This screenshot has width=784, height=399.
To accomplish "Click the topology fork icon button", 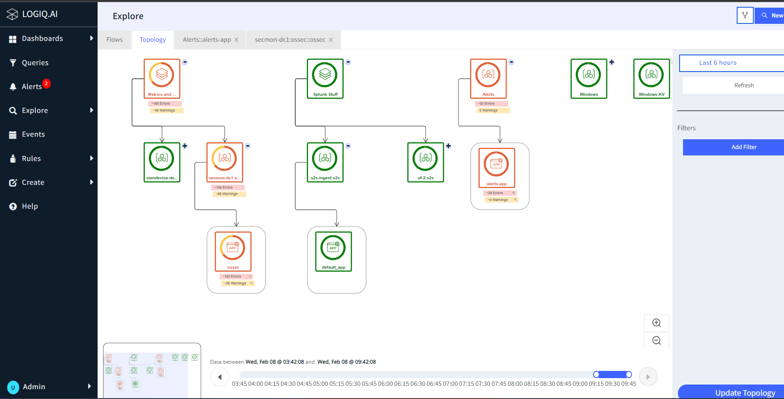I will (x=745, y=15).
